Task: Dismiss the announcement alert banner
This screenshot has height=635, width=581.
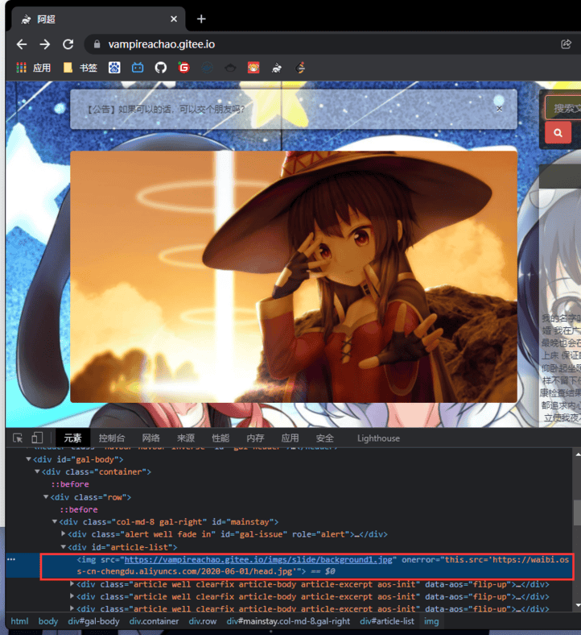Action: [499, 108]
